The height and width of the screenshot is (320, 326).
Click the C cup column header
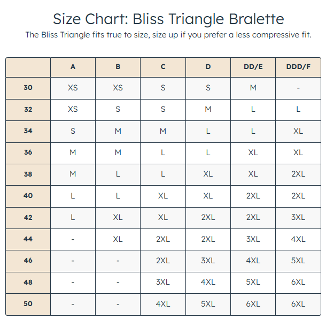[163, 67]
